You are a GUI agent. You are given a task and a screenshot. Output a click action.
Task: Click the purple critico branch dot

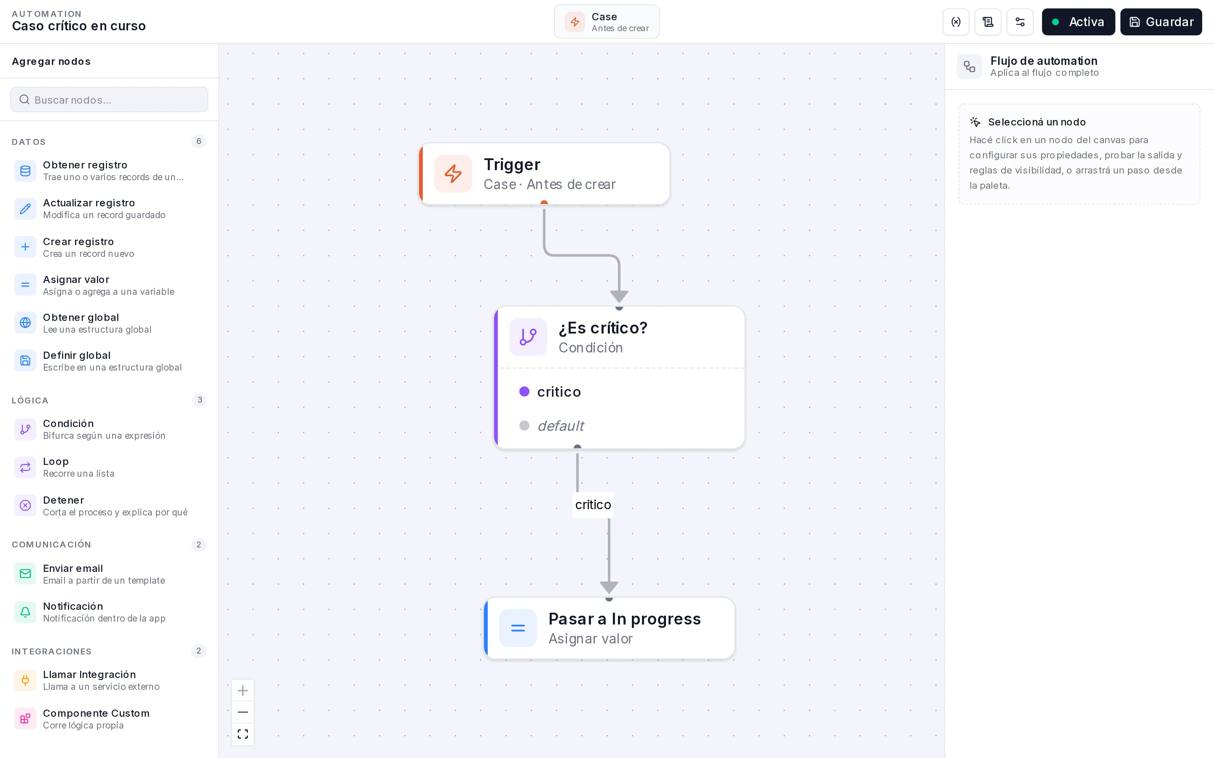click(524, 392)
